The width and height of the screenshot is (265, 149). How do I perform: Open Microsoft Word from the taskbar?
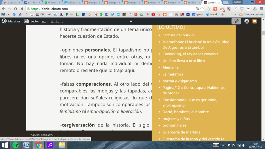pyautogui.click(x=26, y=145)
